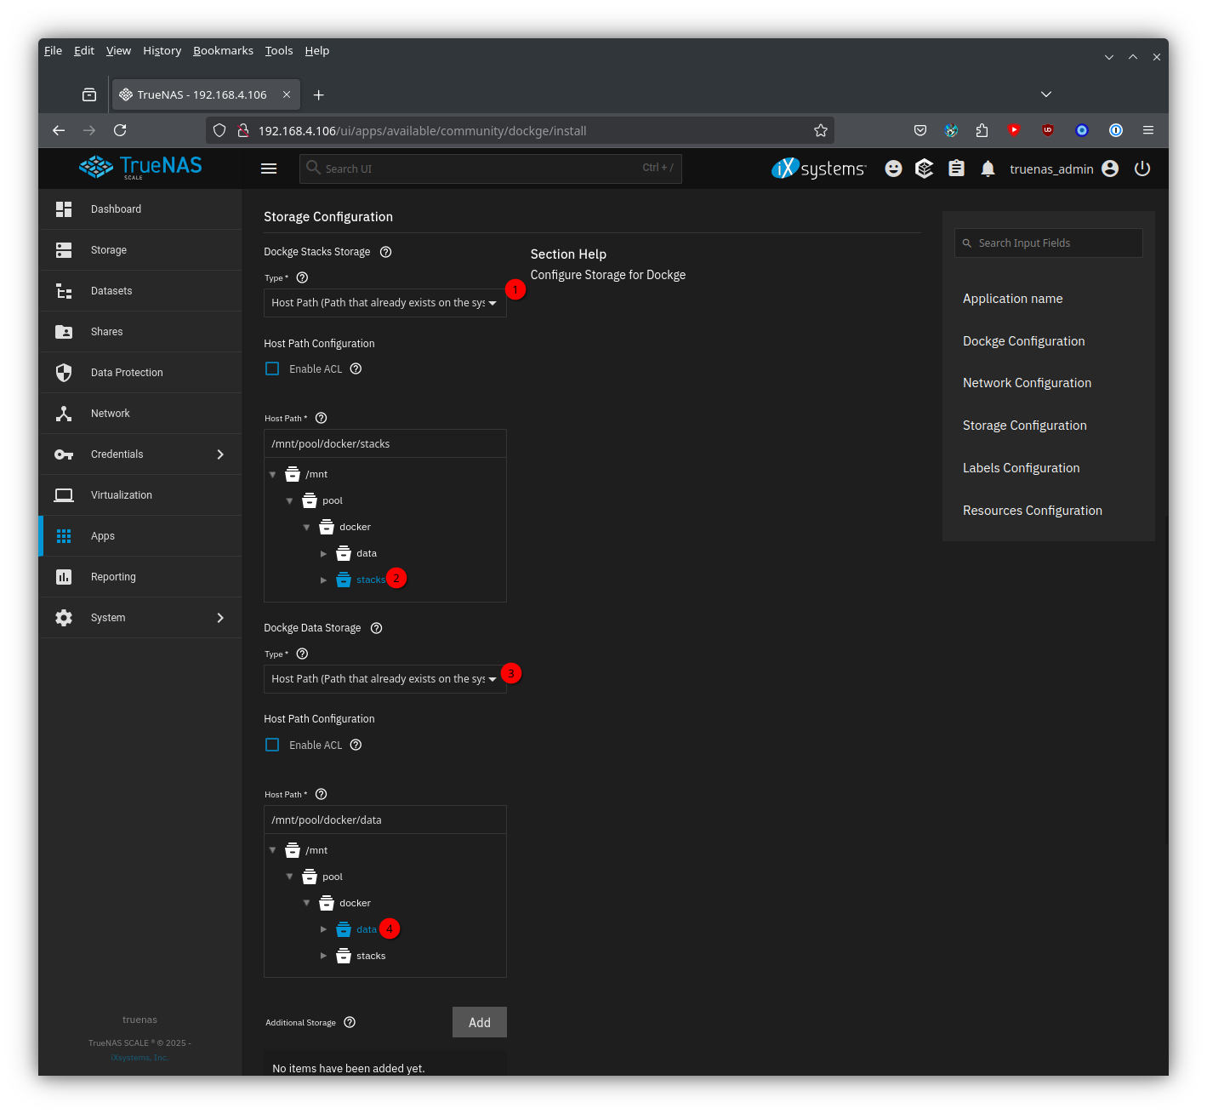Click the alerts bell icon
The image size is (1207, 1114).
pos(988,169)
